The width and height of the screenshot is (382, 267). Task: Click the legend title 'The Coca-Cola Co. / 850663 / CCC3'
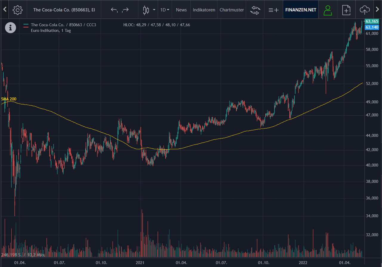click(x=64, y=25)
